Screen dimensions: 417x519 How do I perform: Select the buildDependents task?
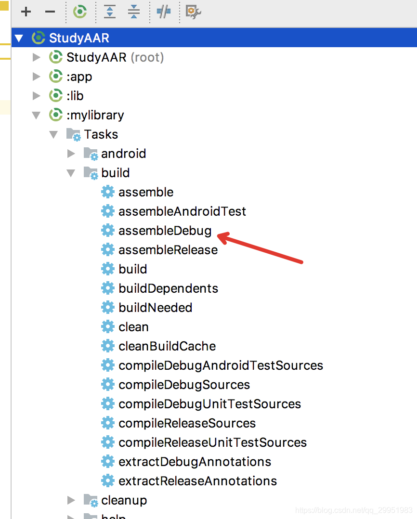point(169,288)
